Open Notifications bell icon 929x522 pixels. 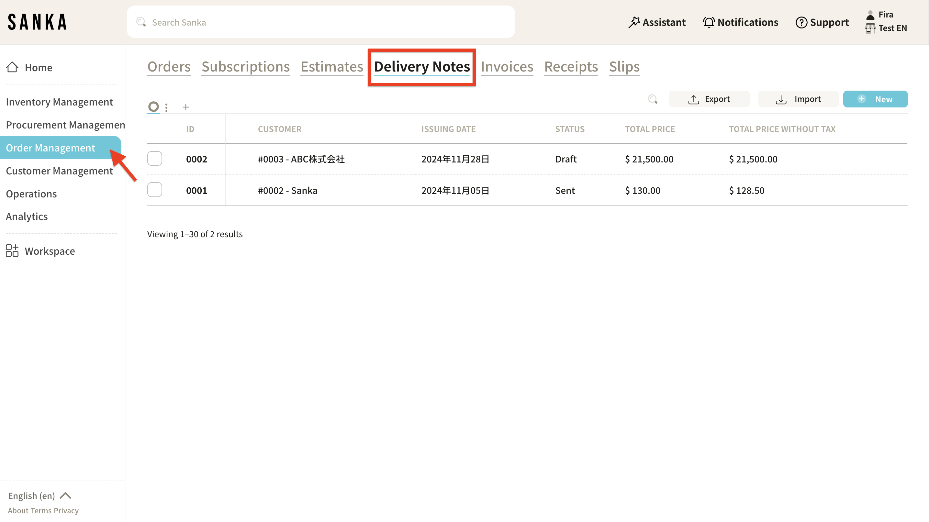(x=709, y=22)
